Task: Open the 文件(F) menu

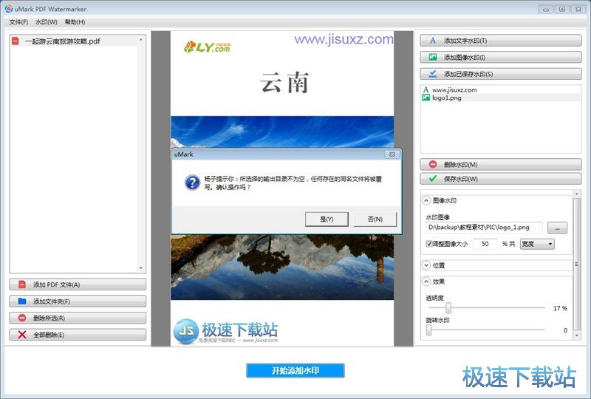Action: point(19,22)
